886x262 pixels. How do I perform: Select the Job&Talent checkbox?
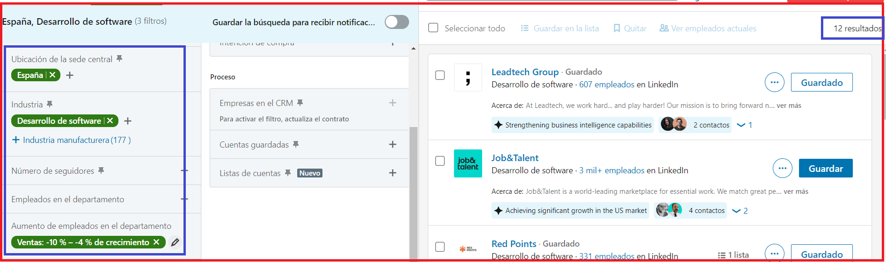coord(440,161)
